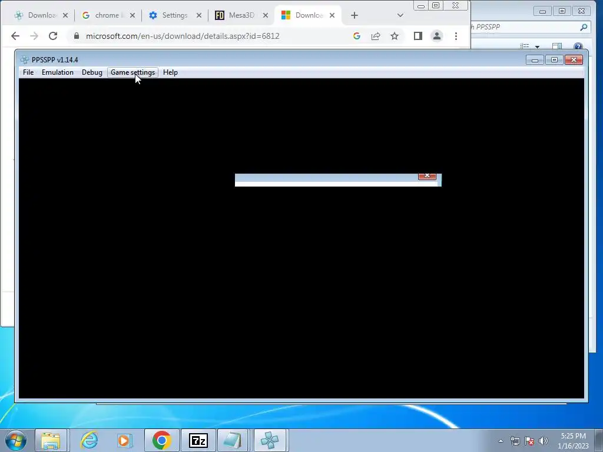603x452 pixels.
Task: Switch to the Settings Chrome tab
Action: tap(175, 15)
